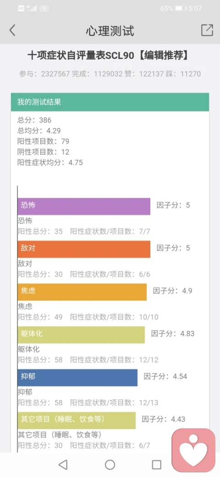Tap the Android home circle button

click(110, 465)
